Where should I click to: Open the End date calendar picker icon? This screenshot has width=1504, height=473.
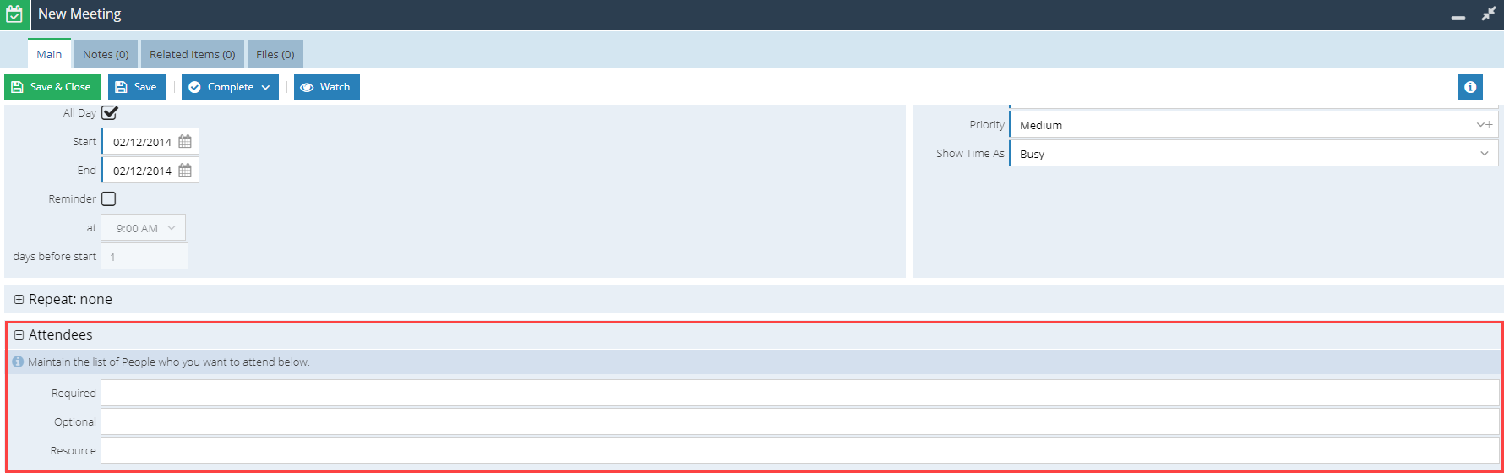point(185,171)
